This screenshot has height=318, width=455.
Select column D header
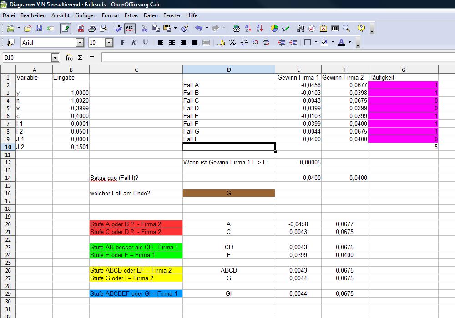coord(229,70)
